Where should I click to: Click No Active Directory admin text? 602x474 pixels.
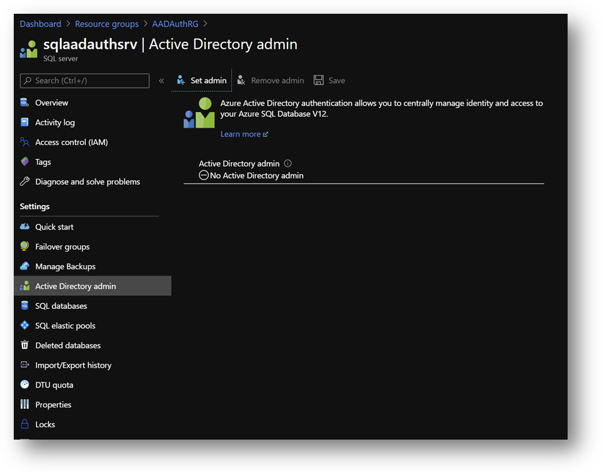[x=256, y=176]
